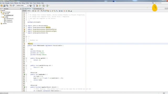168x94 pixels.
Task: Click the Debug Project icon
Action: click(x=44, y=5)
